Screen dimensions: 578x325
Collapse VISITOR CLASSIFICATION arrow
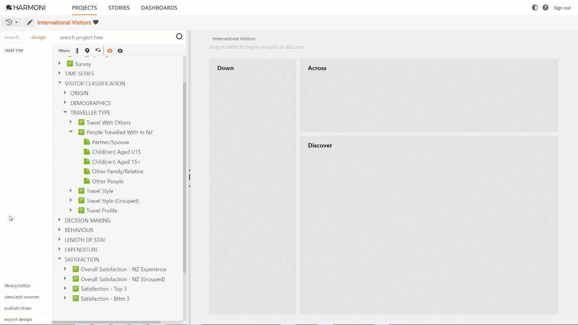[60, 83]
